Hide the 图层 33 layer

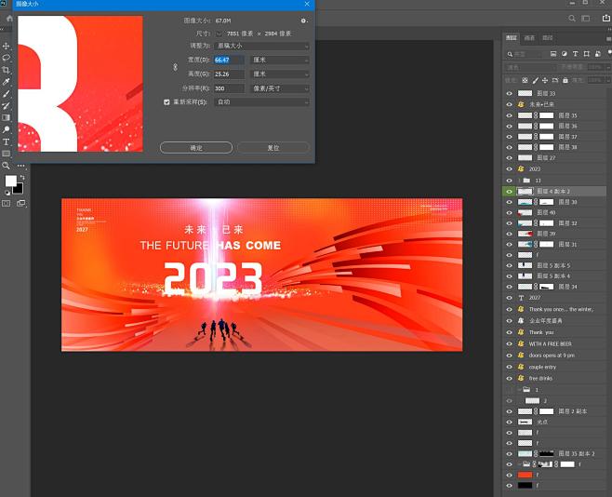(x=509, y=94)
